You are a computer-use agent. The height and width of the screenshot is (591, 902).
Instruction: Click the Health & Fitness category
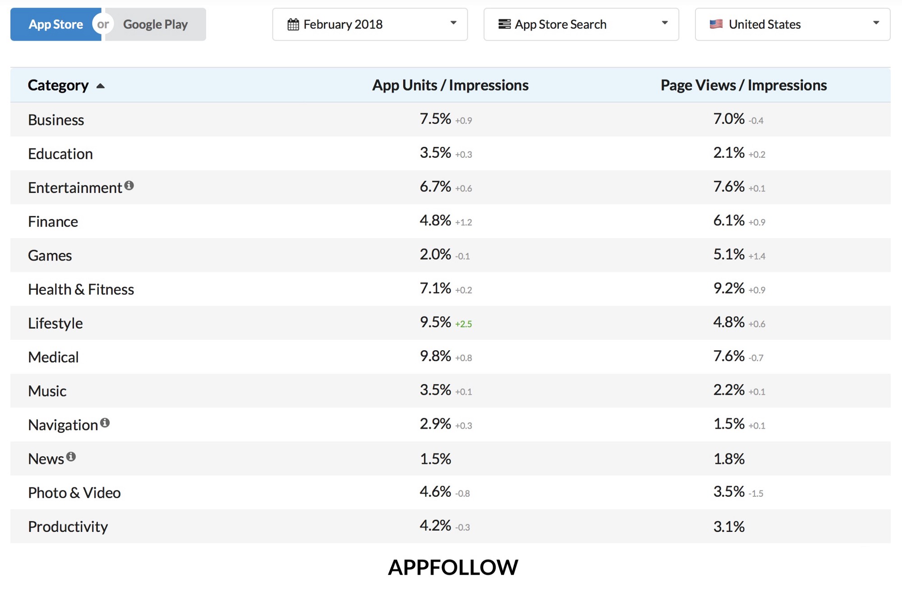click(x=81, y=289)
